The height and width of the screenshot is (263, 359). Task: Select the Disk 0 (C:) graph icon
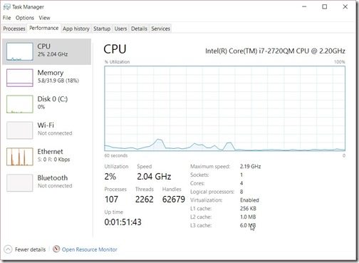click(x=20, y=104)
